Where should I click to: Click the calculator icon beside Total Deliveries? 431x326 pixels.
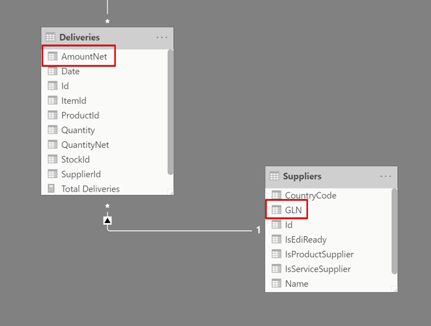coord(51,188)
